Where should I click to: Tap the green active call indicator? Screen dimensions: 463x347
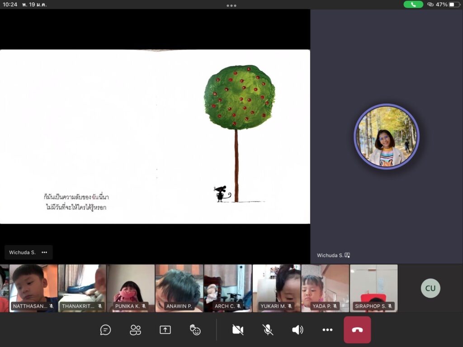tap(413, 5)
